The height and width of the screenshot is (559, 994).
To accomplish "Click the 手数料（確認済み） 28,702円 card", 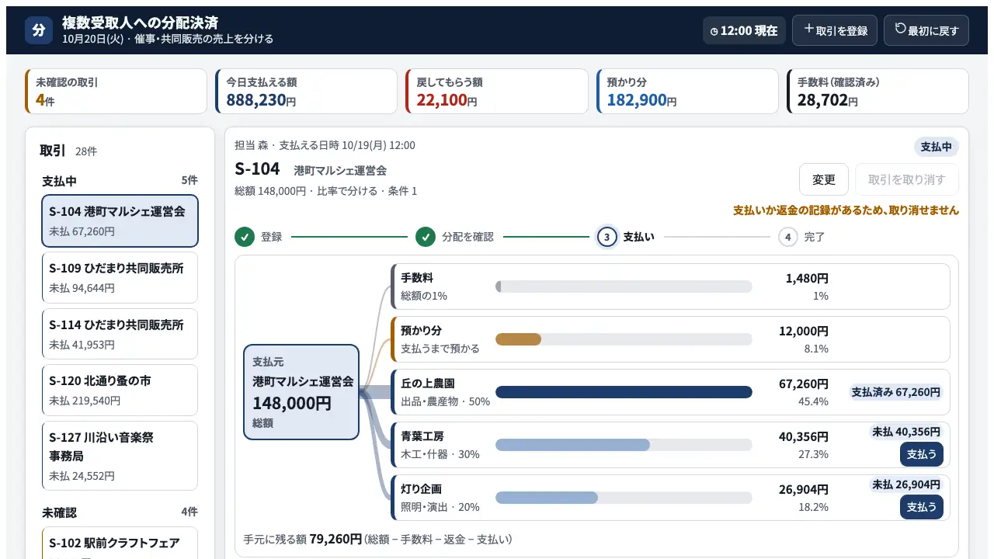I will coord(878,91).
